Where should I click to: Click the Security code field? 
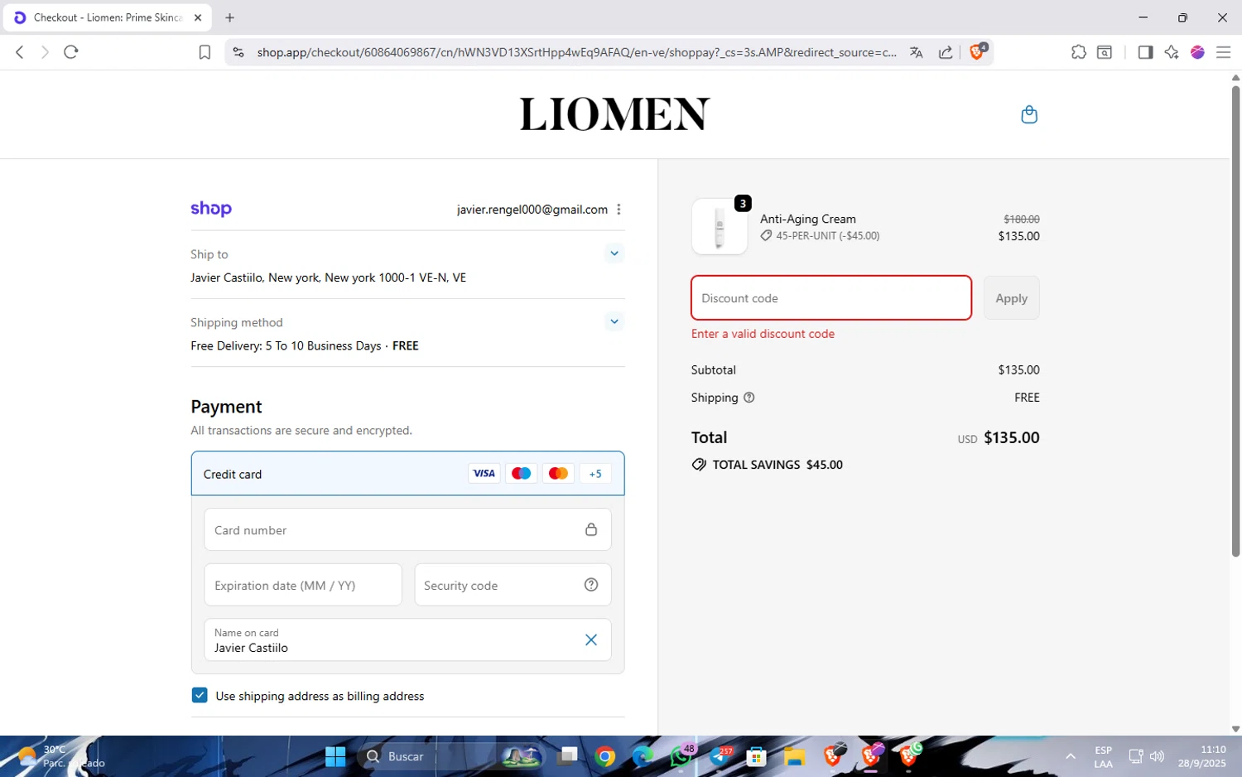(513, 585)
